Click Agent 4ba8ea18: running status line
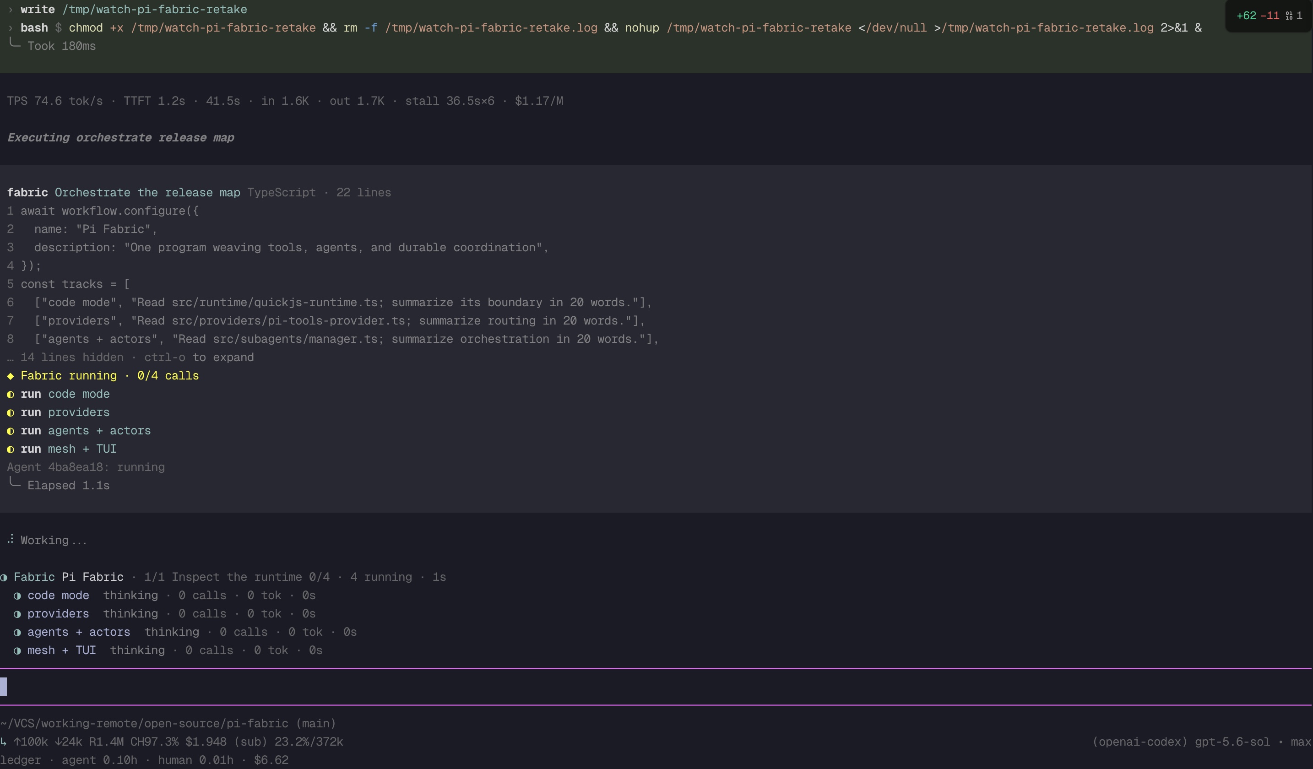 [x=86, y=467]
